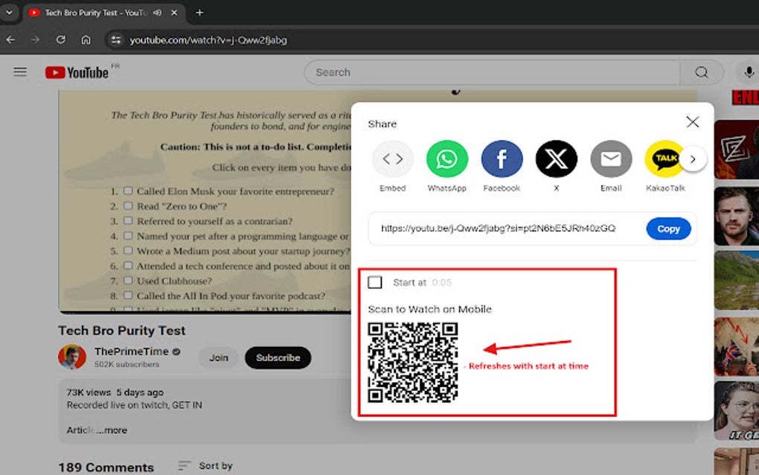Open the YouTube hamburger menu

click(x=20, y=71)
